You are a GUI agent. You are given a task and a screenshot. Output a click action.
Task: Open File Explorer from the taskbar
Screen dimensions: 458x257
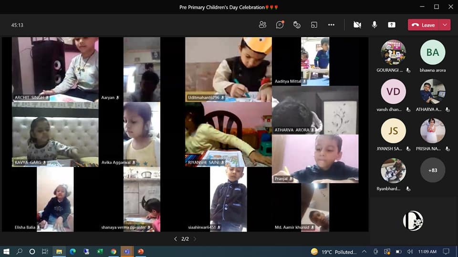(x=59, y=251)
